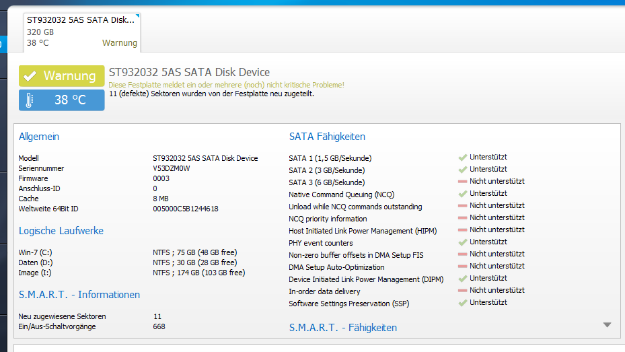This screenshot has width=625, height=352.
Task: Click the checkmark icon on Warnung badge
Action: tap(30, 76)
